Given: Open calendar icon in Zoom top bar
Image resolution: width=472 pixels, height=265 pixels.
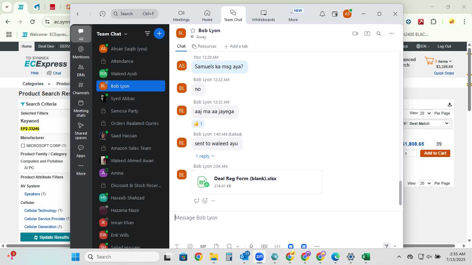Looking at the screenshot, I should [334, 14].
